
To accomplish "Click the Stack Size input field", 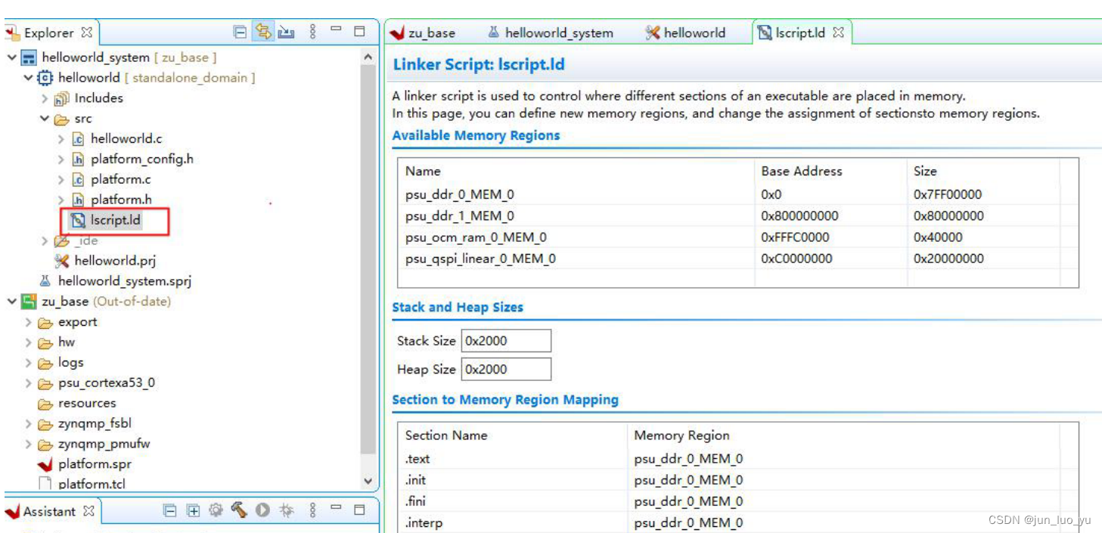I will tap(505, 341).
